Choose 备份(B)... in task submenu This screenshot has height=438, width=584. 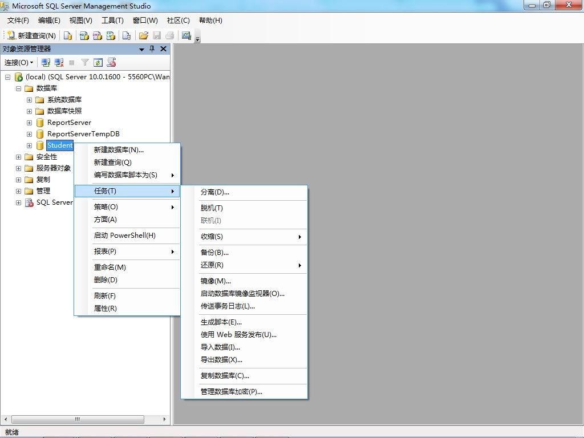(x=244, y=253)
